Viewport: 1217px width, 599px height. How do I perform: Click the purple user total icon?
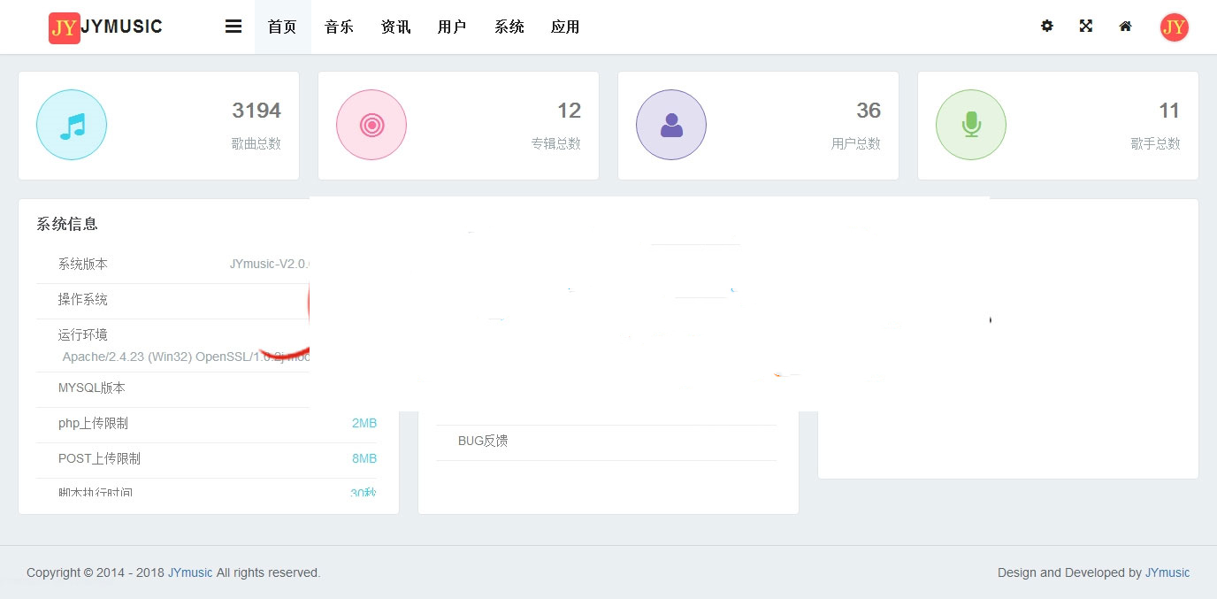[x=671, y=125]
